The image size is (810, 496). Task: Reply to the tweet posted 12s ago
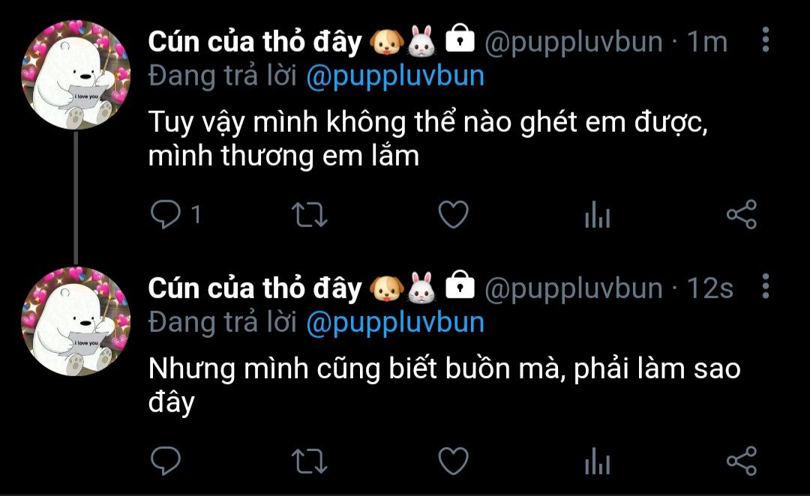point(166,460)
